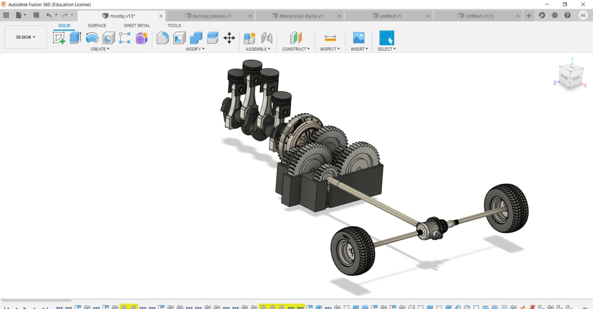The image size is (593, 309).
Task: Select the front wheel of the model
Action: (x=352, y=251)
